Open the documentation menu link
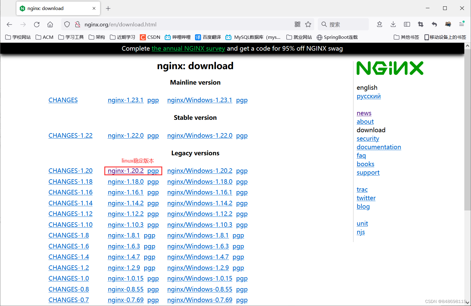Viewport: 471px width, 306px height. pos(379,147)
